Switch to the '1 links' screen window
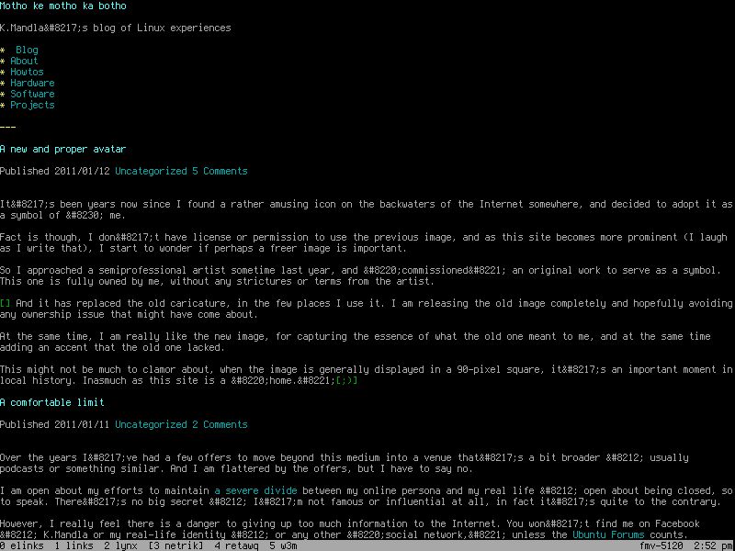 (x=74, y=545)
